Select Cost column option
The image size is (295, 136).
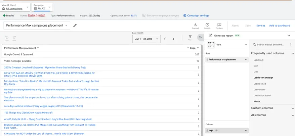pyautogui.click(x=256, y=66)
